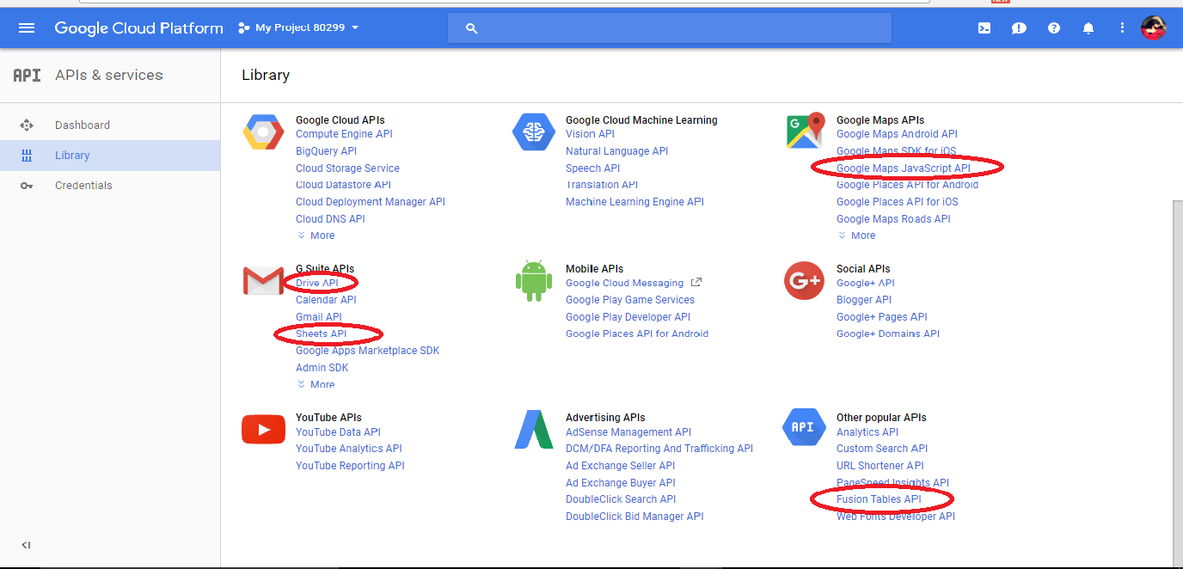Activate Cloud Shell icon in top bar

[x=984, y=28]
